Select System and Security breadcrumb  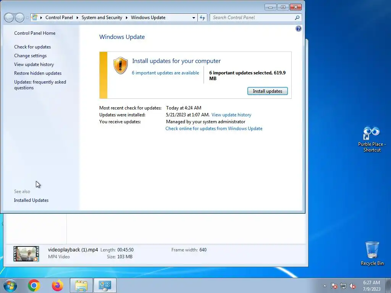coord(102,18)
